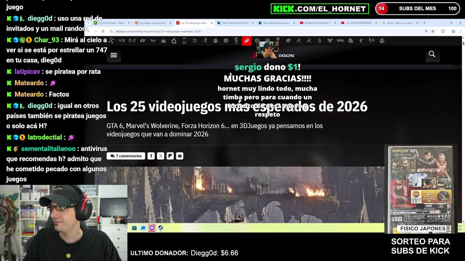
Task: Bookmark this page with the star icon
Action: point(433,31)
